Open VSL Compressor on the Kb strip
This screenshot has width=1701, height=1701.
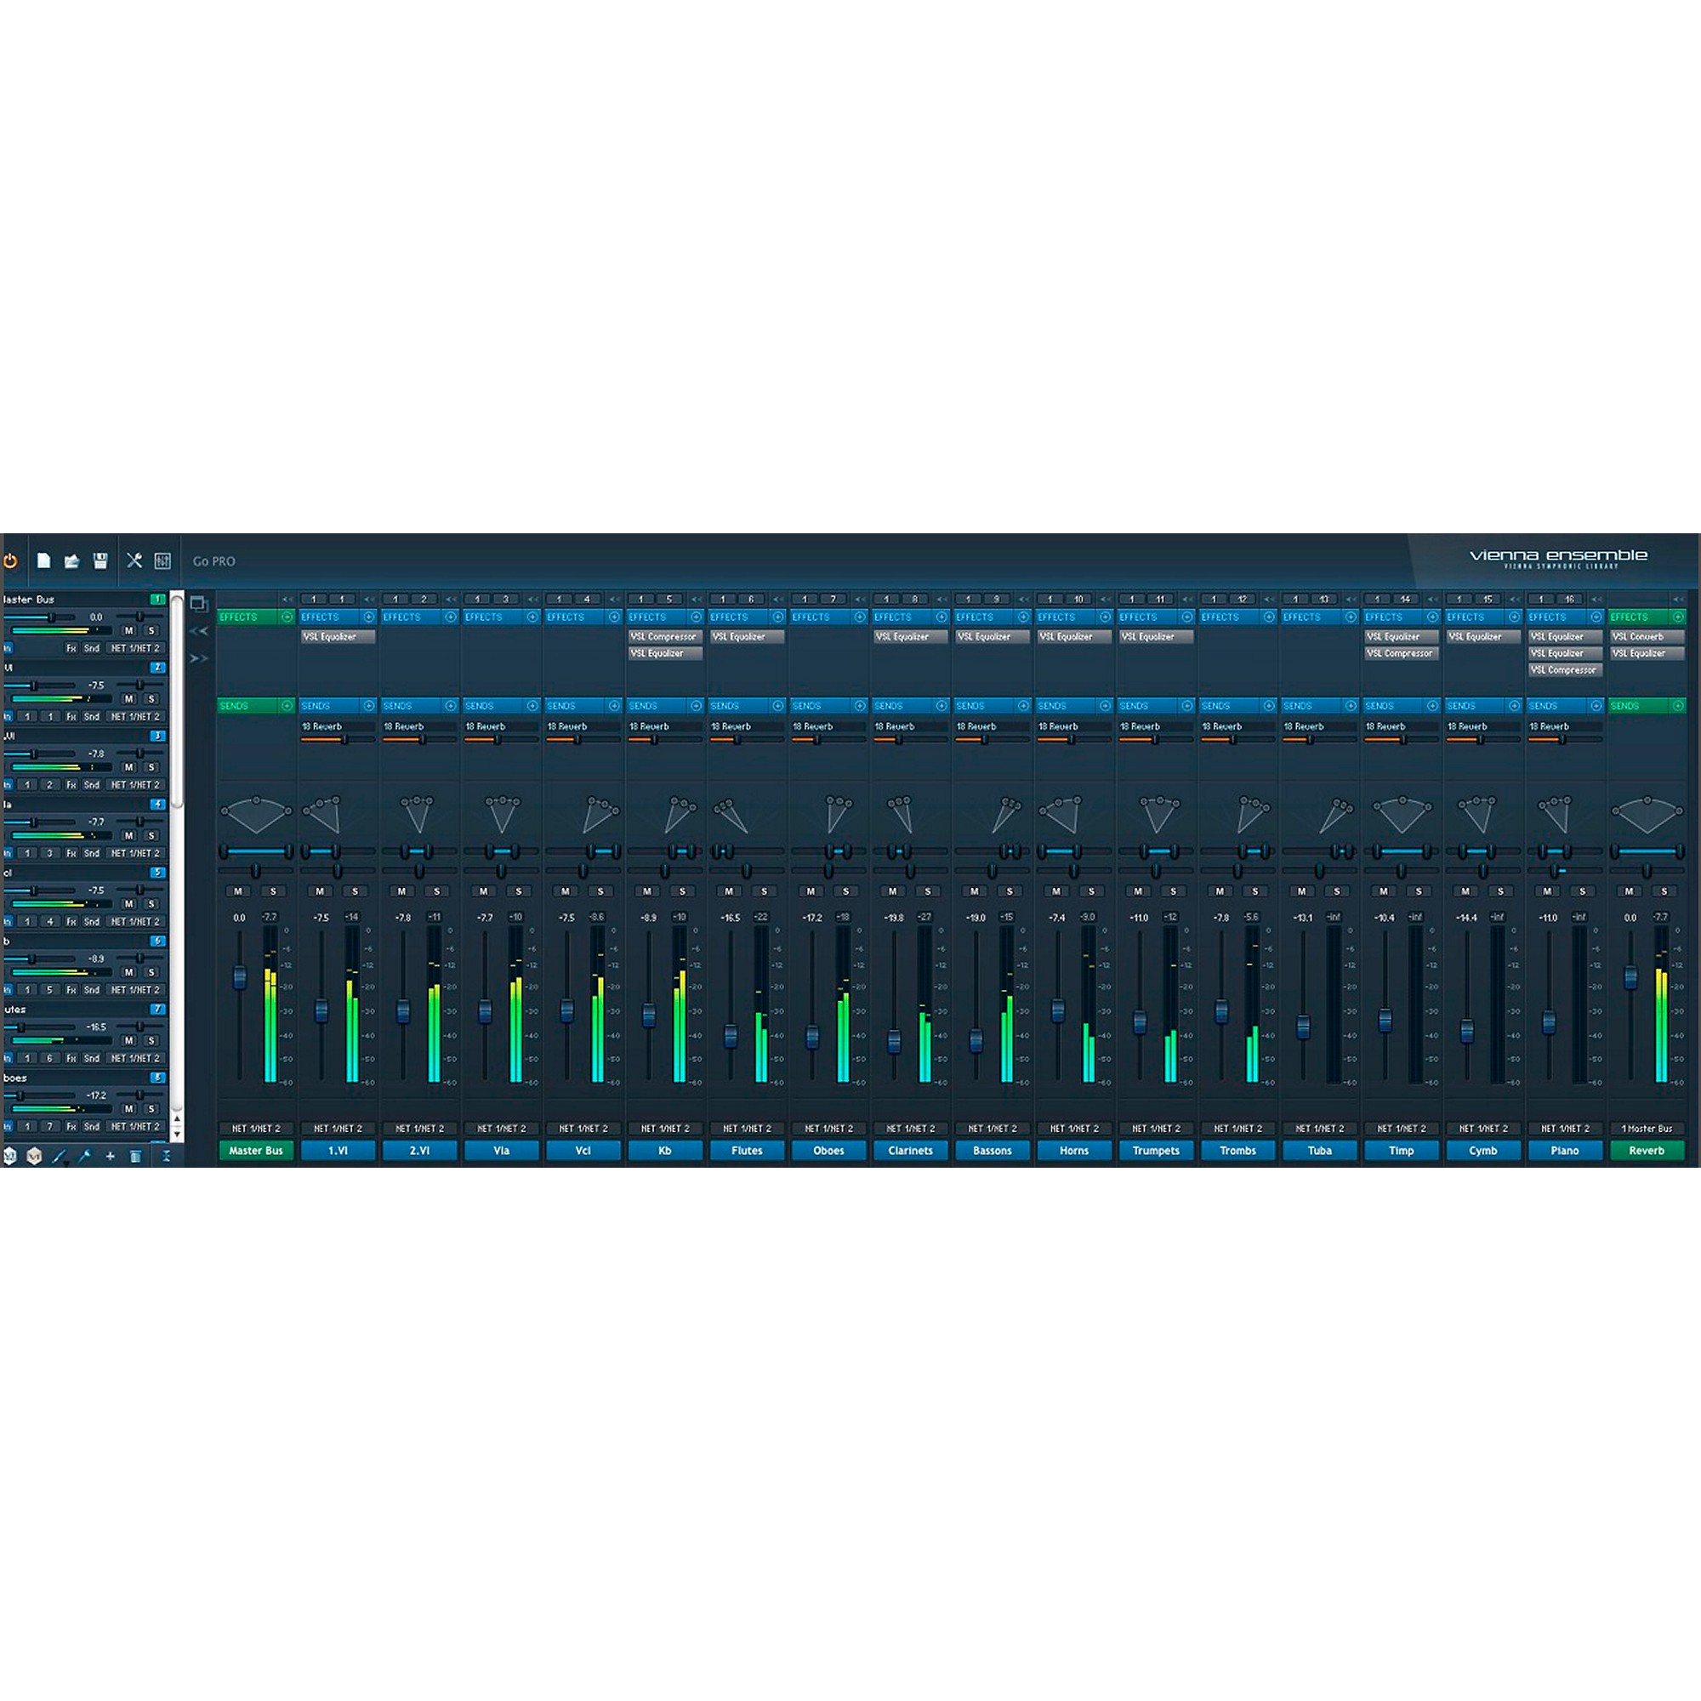click(x=666, y=636)
